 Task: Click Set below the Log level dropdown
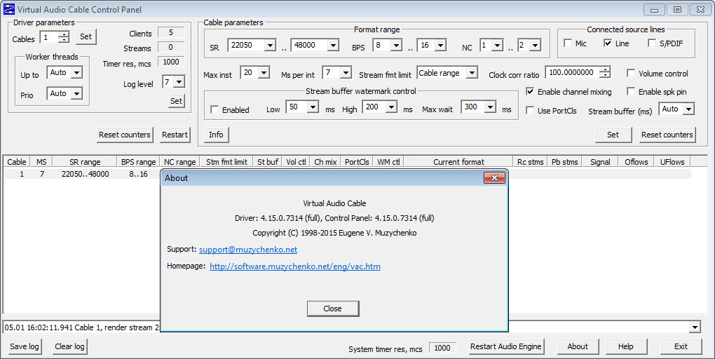177,101
